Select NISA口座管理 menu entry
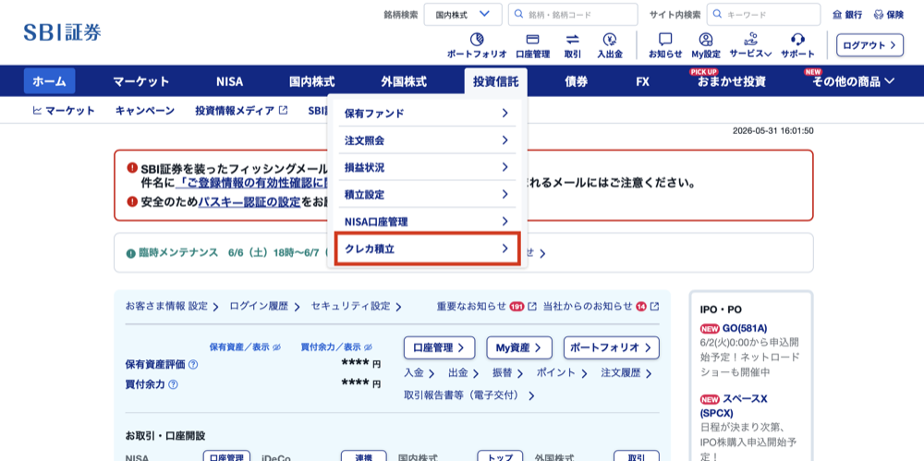The width and height of the screenshot is (924, 461). coord(427,222)
